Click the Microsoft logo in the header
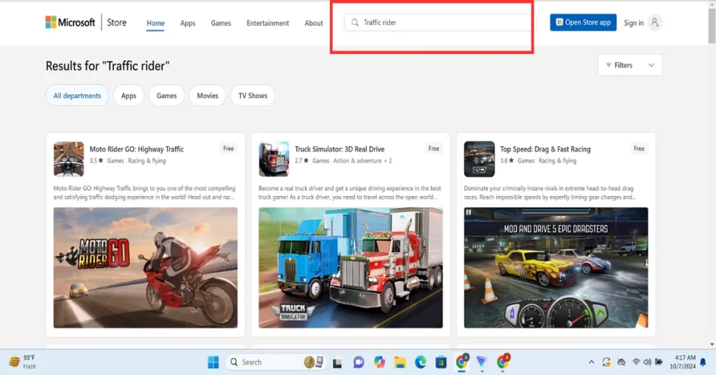 [70, 22]
